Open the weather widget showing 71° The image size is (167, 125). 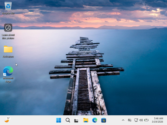(7, 120)
